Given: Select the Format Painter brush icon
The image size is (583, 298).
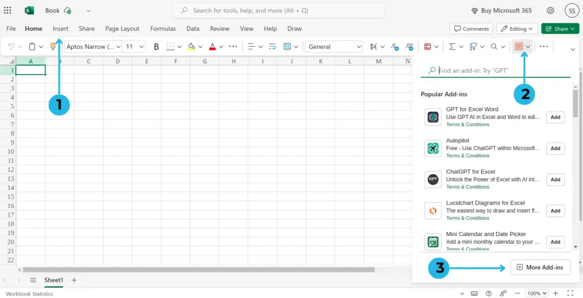Looking at the screenshot, I should [x=53, y=47].
